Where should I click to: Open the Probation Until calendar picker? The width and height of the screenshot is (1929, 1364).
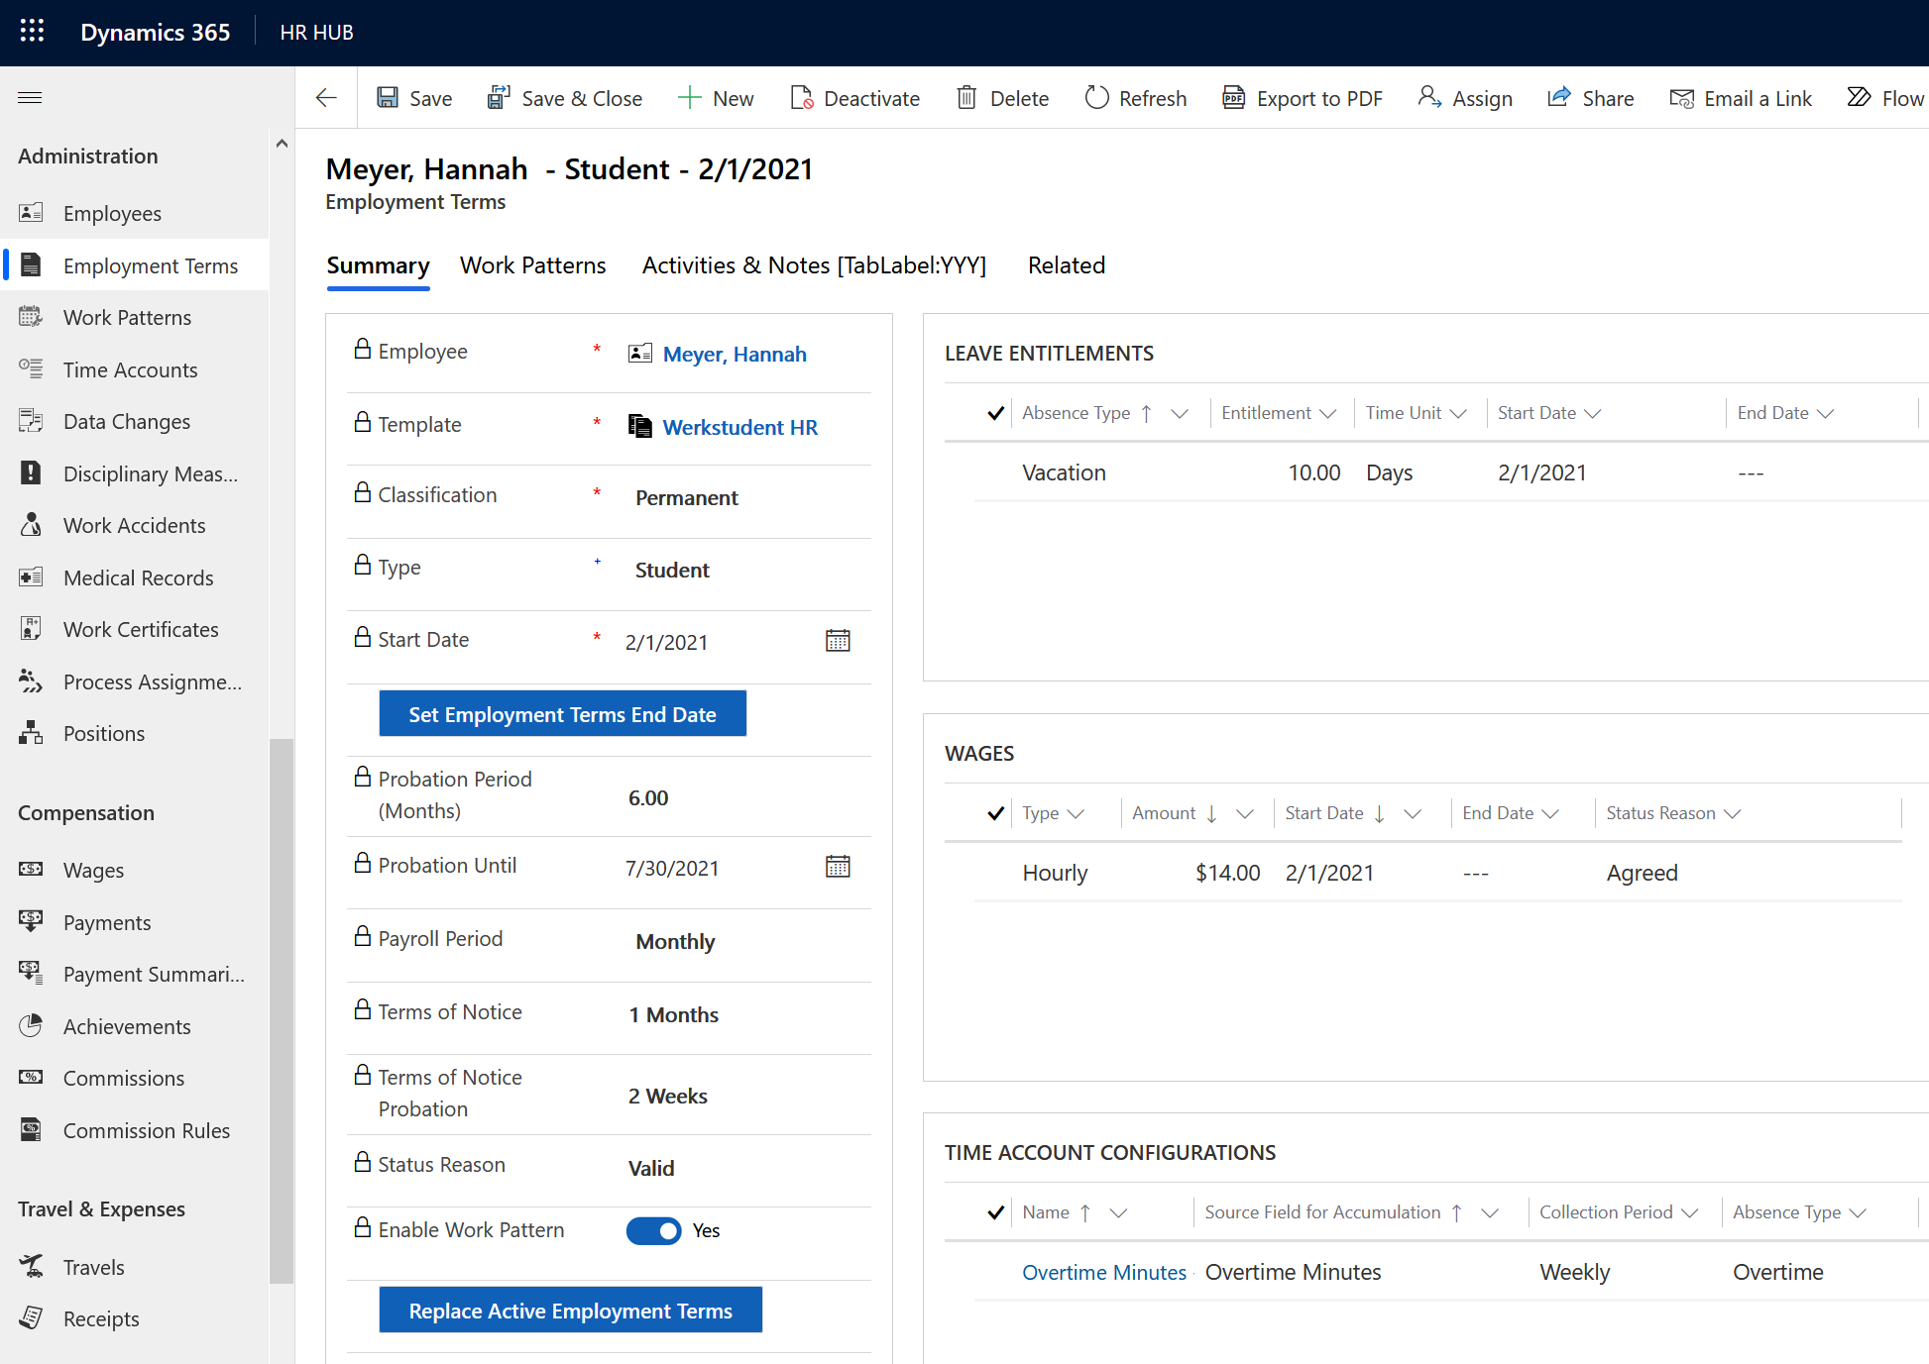click(x=838, y=867)
